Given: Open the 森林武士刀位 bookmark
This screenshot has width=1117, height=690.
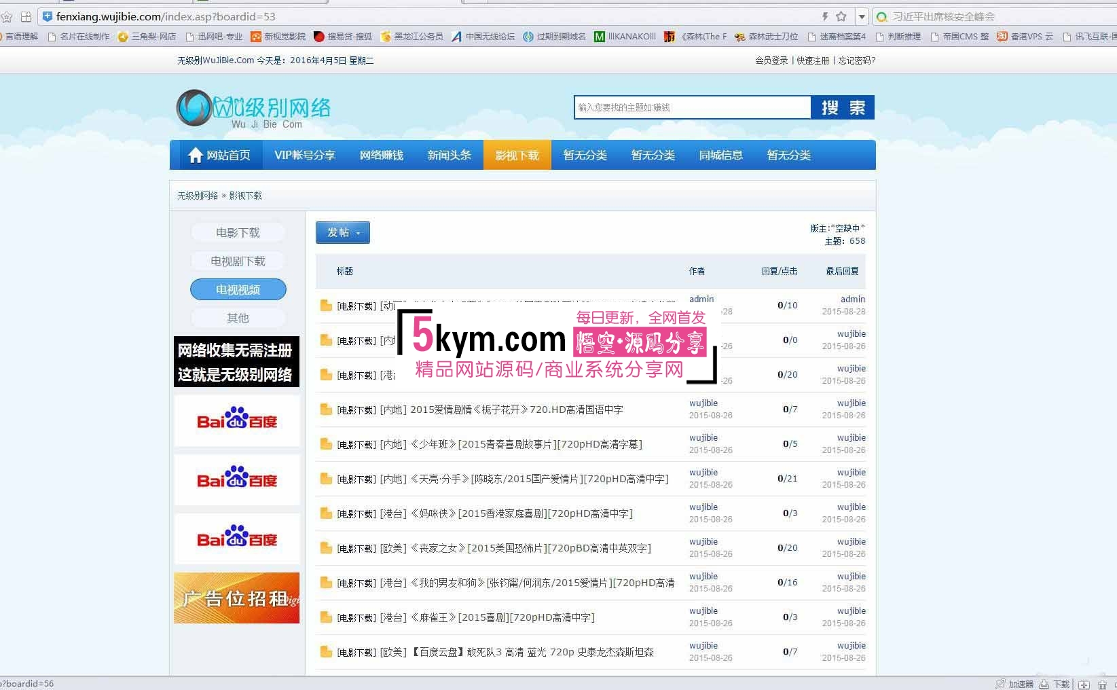Looking at the screenshot, I should point(767,37).
